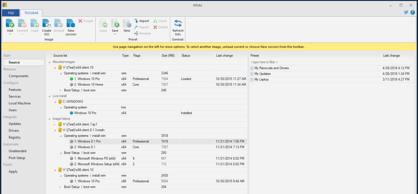Expand the V:\[Test]\x64.client.7.sp1 node
418x194 pixels.
tap(55, 124)
